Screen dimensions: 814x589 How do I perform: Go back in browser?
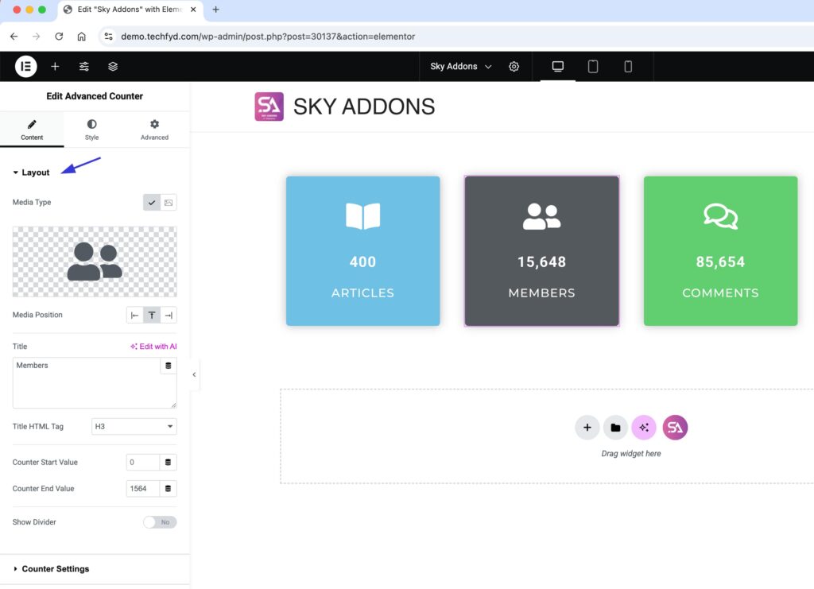click(14, 37)
